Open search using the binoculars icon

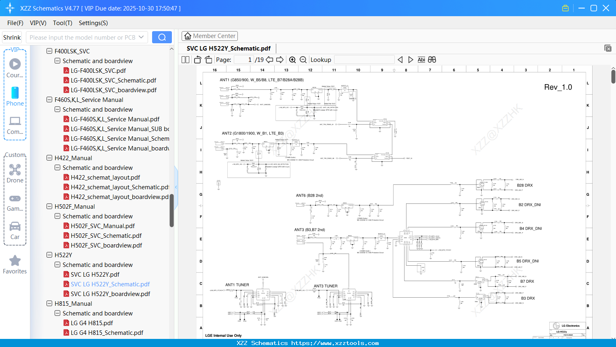(432, 59)
